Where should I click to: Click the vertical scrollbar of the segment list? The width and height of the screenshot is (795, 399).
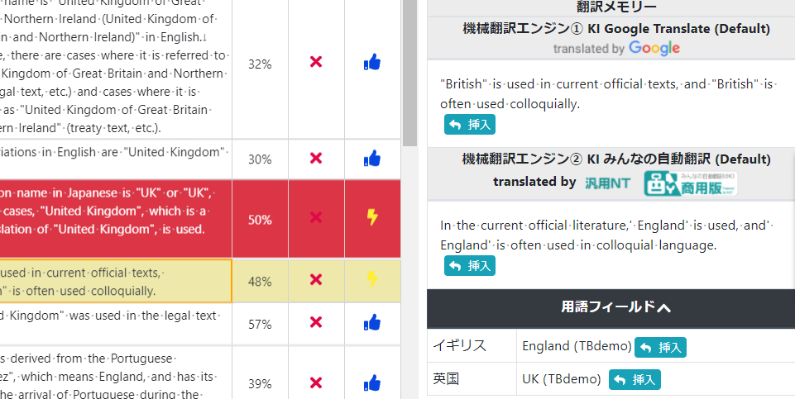(x=409, y=200)
